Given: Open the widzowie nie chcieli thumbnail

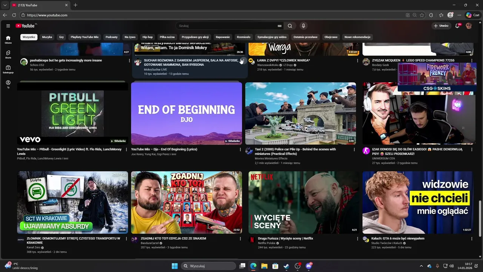Looking at the screenshot, I should coord(418,202).
